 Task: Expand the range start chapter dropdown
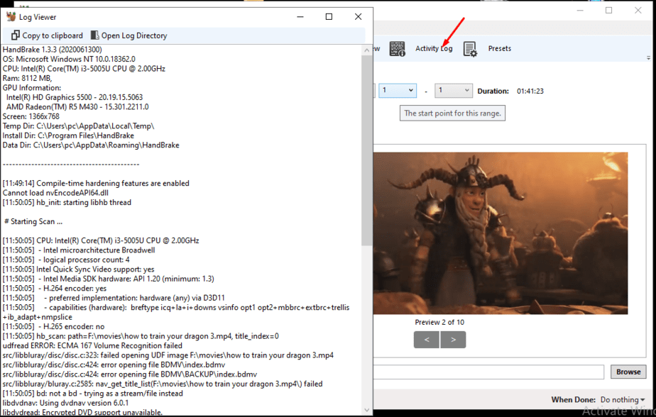398,91
